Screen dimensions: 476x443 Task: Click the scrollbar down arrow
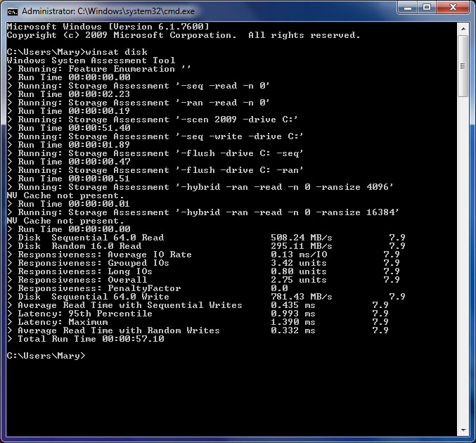coord(463,430)
